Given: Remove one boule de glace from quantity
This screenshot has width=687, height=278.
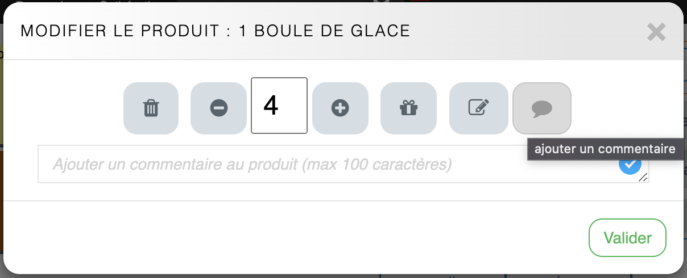Looking at the screenshot, I should point(218,108).
